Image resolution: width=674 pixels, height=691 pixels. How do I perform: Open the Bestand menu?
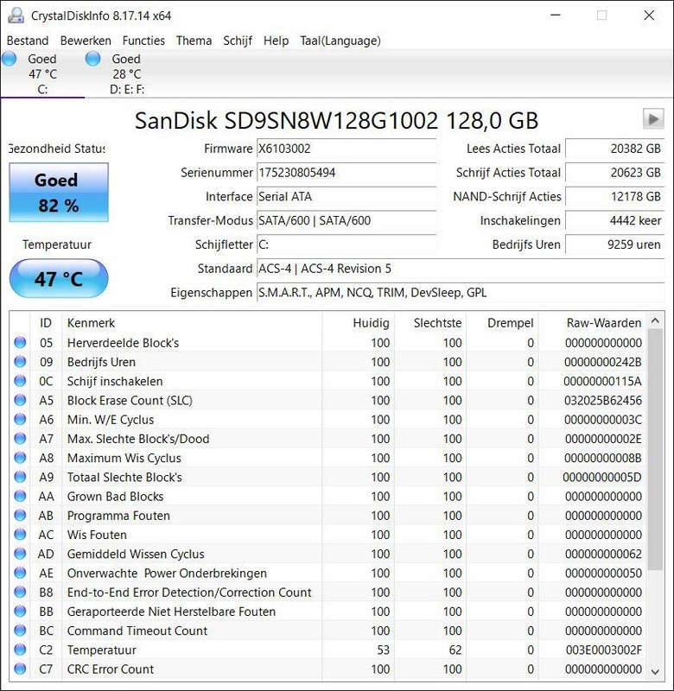click(x=28, y=41)
